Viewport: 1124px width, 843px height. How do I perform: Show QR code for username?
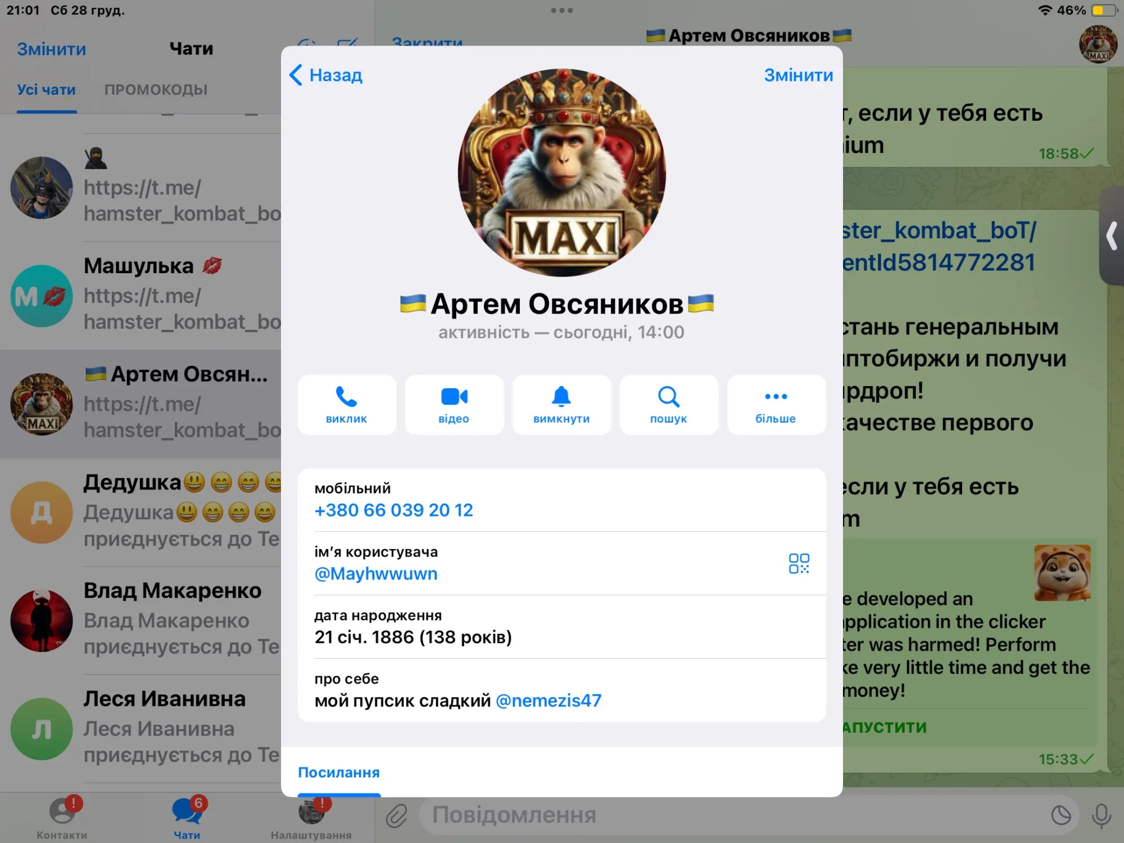click(x=799, y=563)
